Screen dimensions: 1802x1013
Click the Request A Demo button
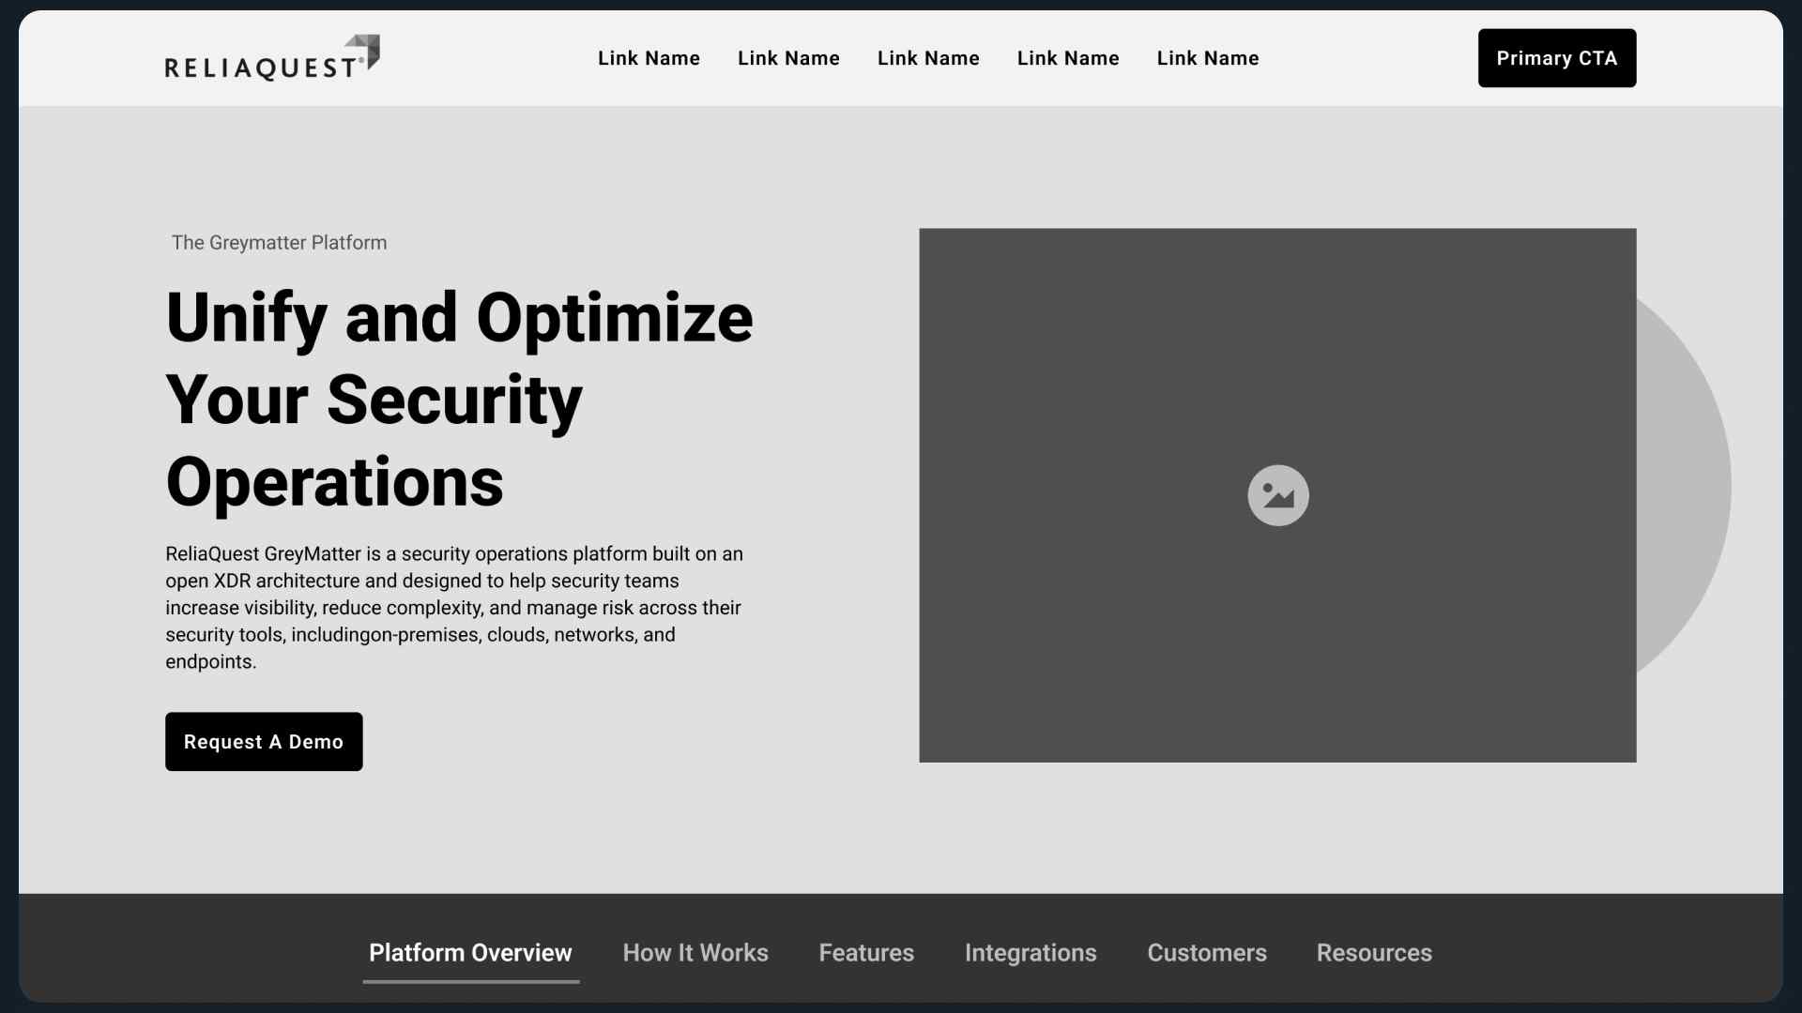264,742
